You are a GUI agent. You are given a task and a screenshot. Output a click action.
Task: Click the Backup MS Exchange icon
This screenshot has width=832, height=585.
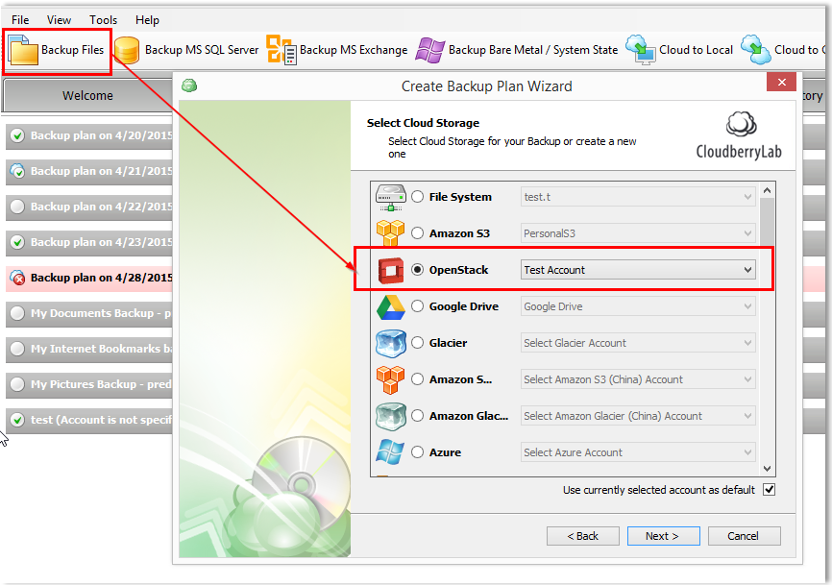pos(281,50)
